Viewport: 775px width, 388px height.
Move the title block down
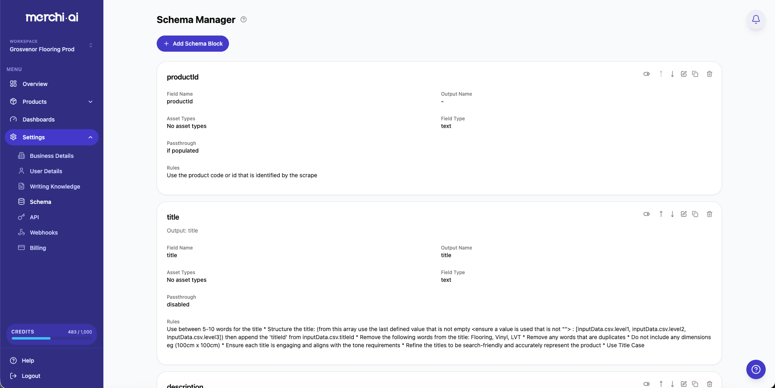672,214
